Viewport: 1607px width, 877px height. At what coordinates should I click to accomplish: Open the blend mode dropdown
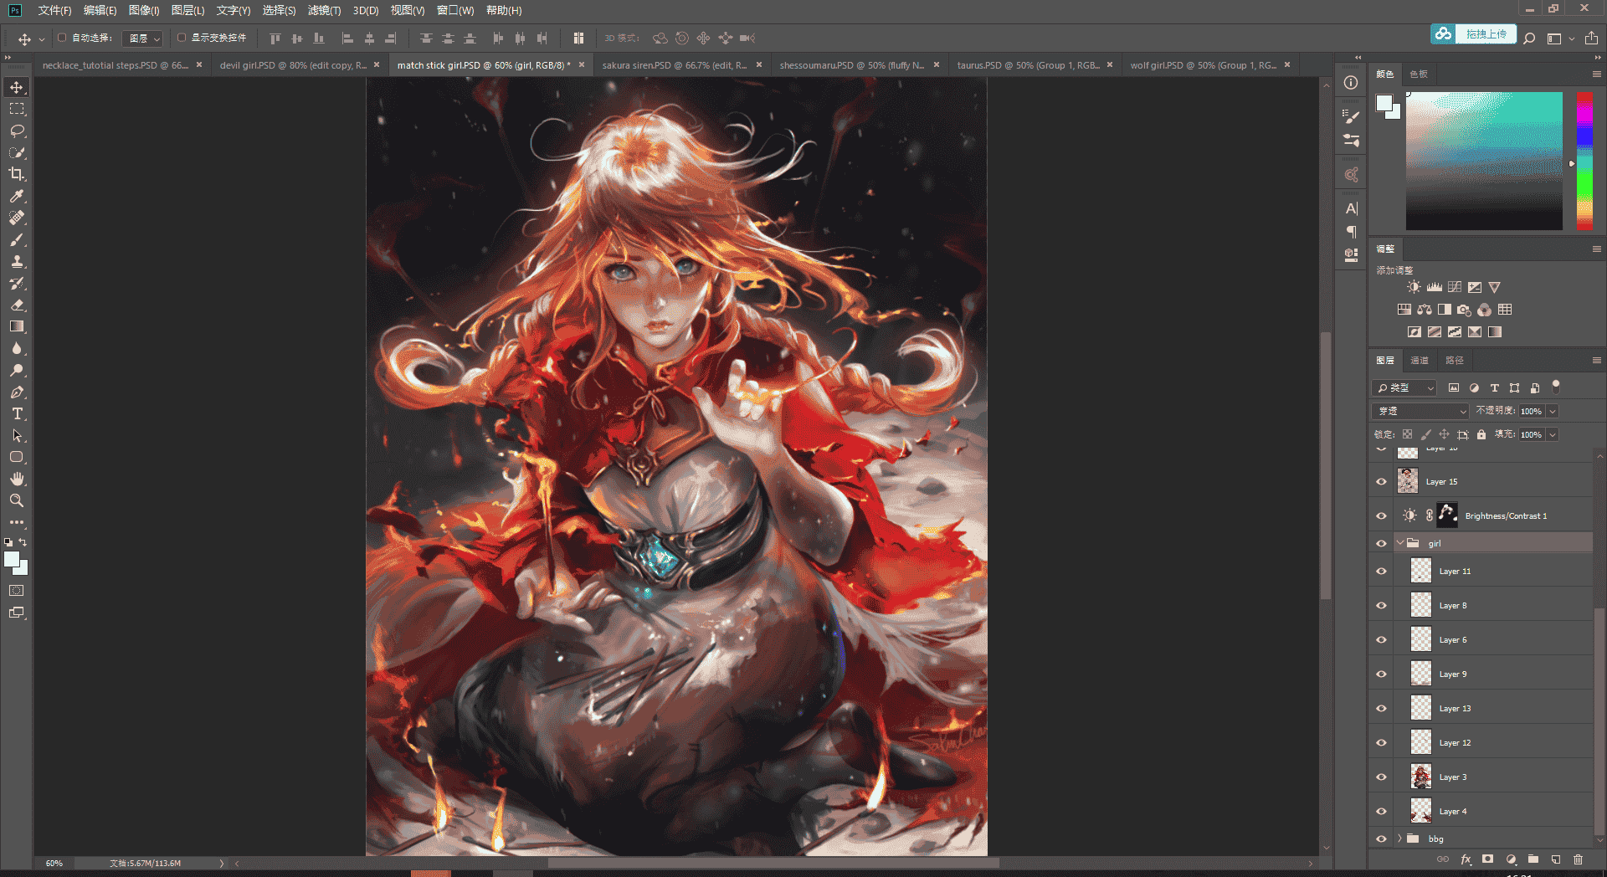click(x=1420, y=411)
